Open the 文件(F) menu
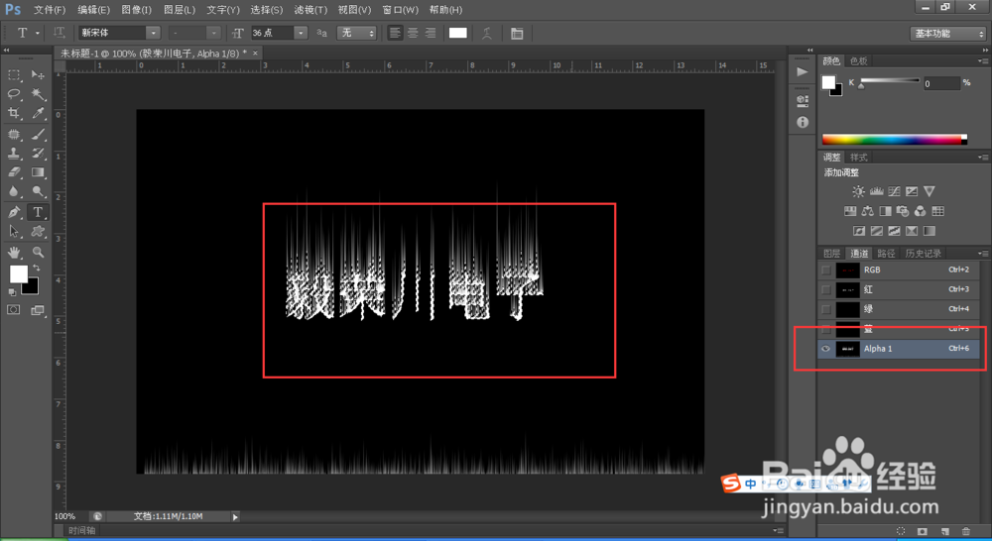Viewport: 992px width, 541px height. pos(50,10)
